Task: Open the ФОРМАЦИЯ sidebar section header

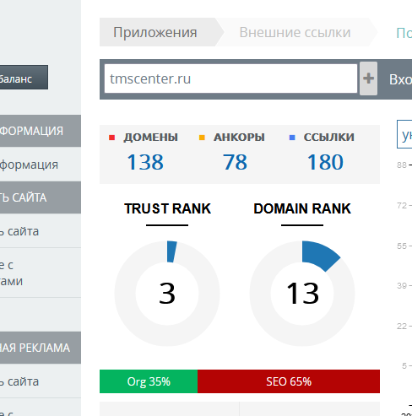Action: pyautogui.click(x=41, y=131)
